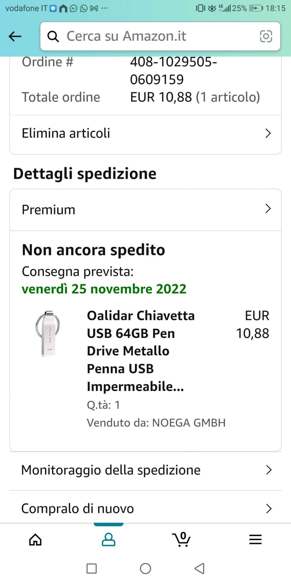Tap the Monitoraggio della spedizione option

[x=111, y=470]
